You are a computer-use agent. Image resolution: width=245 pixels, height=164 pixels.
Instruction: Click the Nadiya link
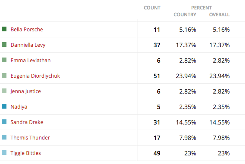[19, 107]
